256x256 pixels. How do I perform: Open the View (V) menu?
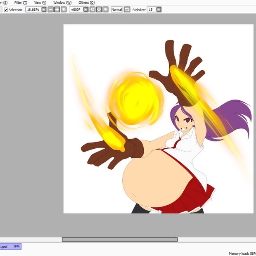40,2
